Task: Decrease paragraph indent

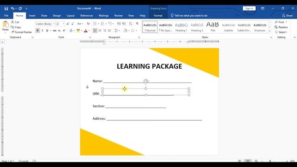Action: [119, 24]
